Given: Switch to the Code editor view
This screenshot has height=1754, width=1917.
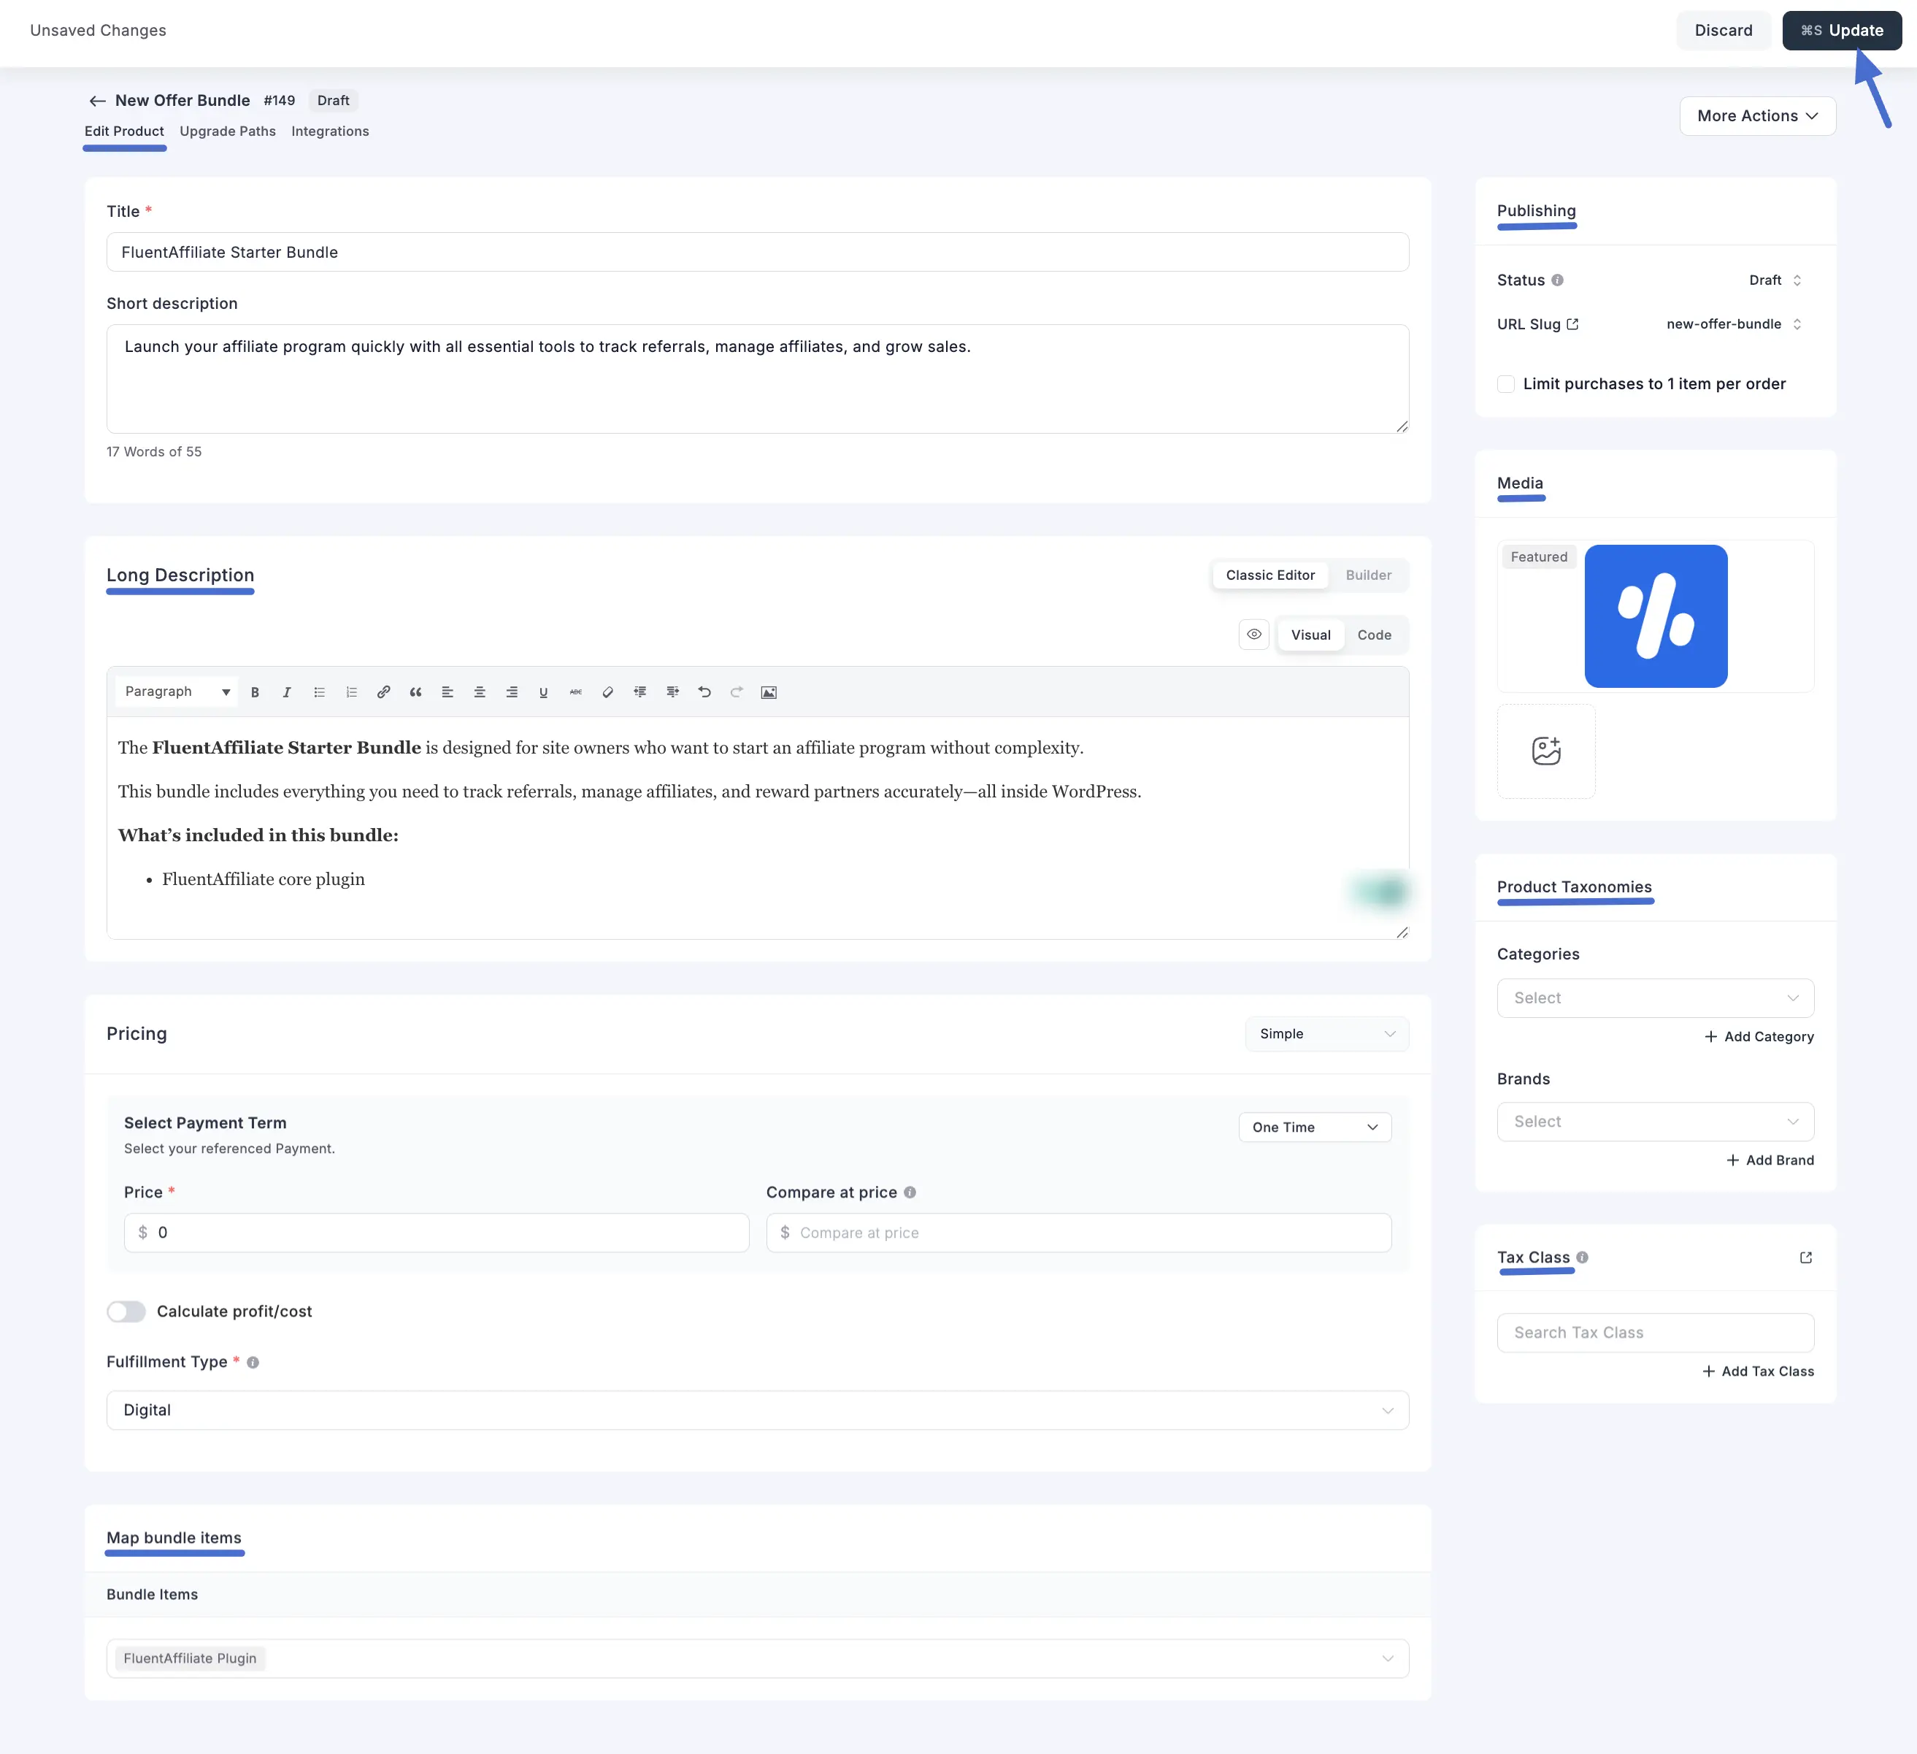Looking at the screenshot, I should point(1374,635).
